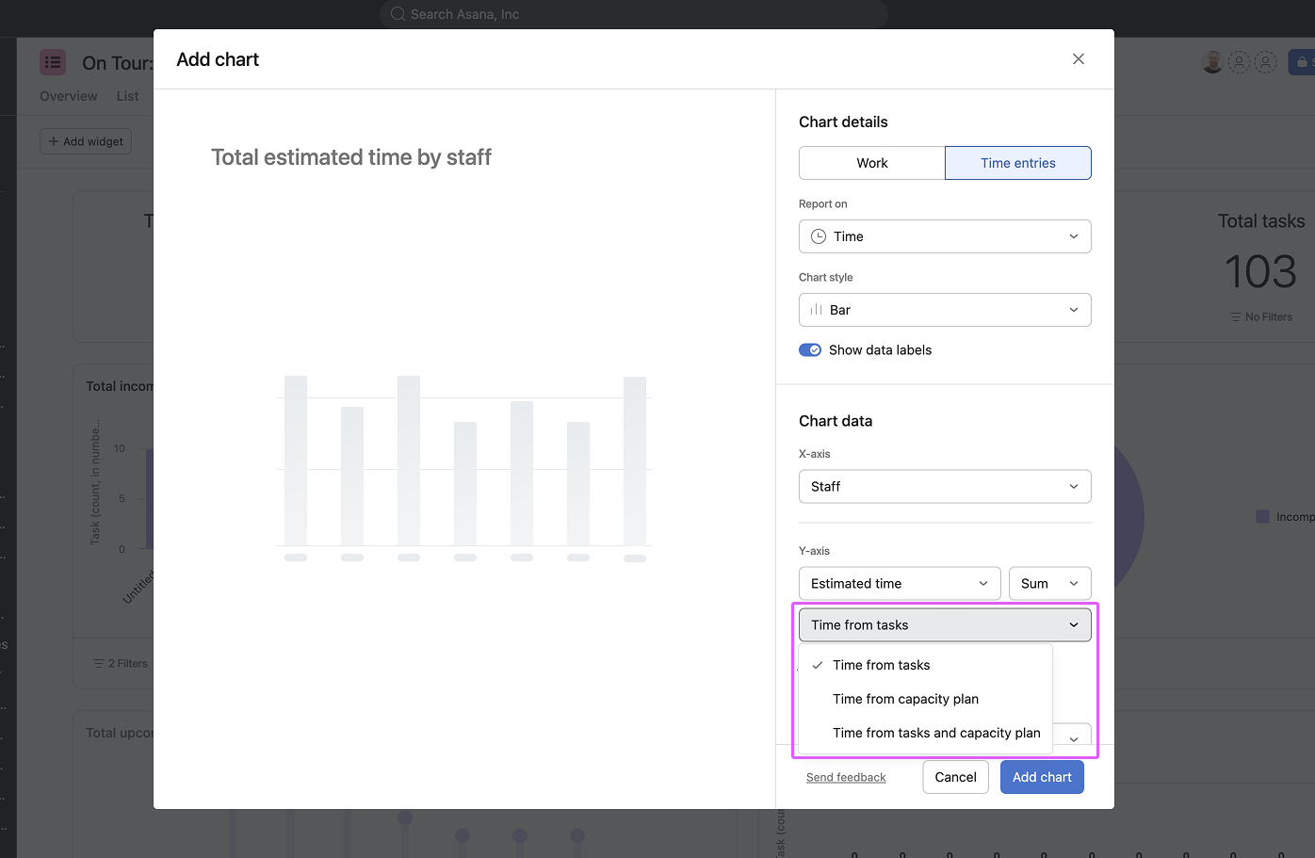
Task: Click the search magnifier icon
Action: tap(398, 14)
